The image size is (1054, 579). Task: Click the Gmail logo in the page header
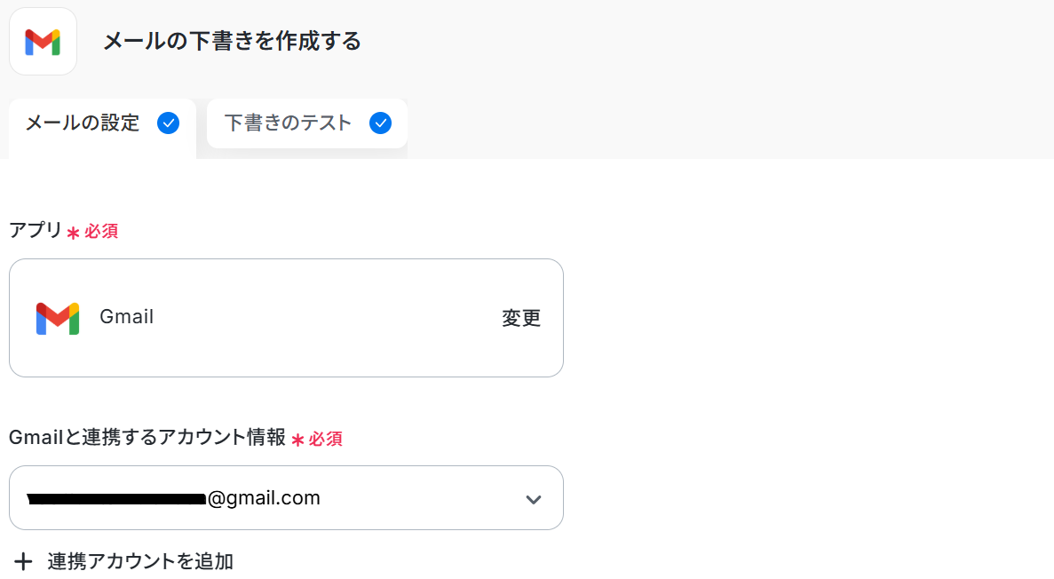43,42
